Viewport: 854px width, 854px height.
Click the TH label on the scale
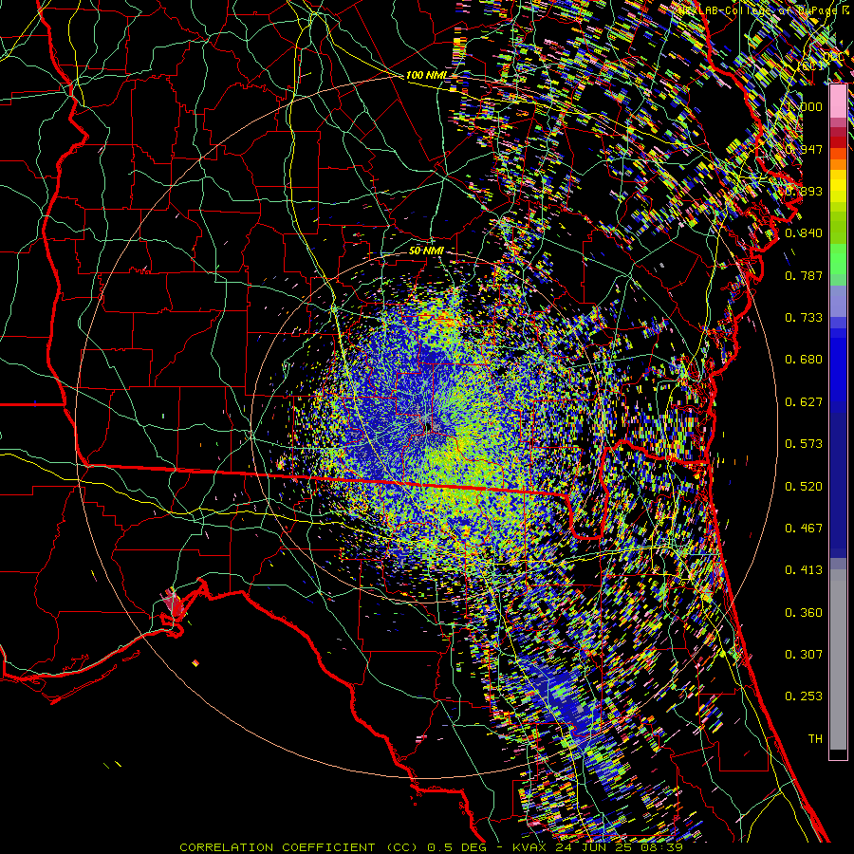pyautogui.click(x=815, y=739)
